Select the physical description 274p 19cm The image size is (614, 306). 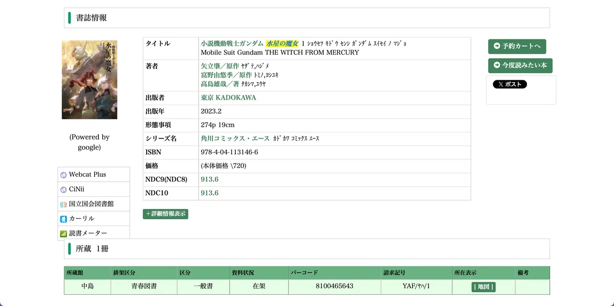[x=217, y=125]
